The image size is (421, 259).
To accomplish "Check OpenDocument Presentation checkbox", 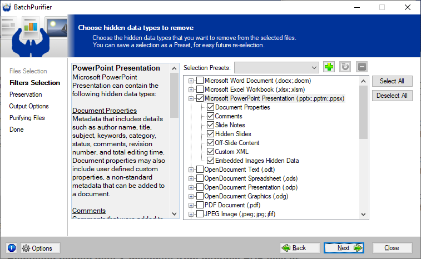I will [200, 187].
